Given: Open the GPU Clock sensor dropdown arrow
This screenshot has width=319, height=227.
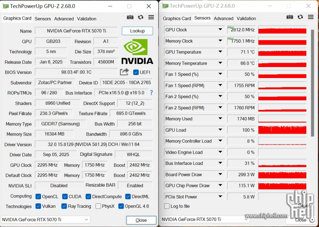Looking at the screenshot, I should click(220, 30).
